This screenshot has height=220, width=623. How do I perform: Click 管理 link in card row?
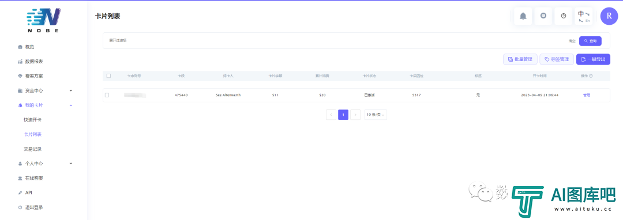587,95
